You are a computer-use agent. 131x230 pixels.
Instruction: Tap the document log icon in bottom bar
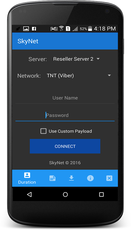(x=53, y=178)
